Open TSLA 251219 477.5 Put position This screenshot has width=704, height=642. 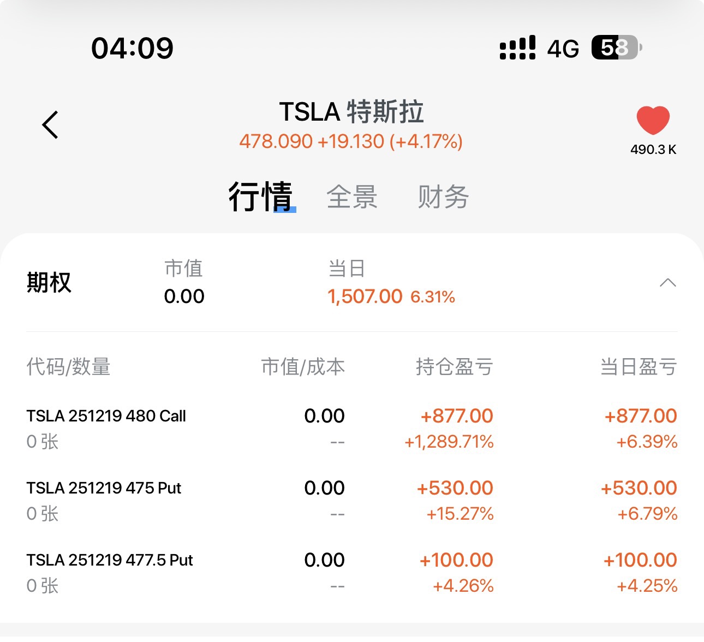coord(110,561)
